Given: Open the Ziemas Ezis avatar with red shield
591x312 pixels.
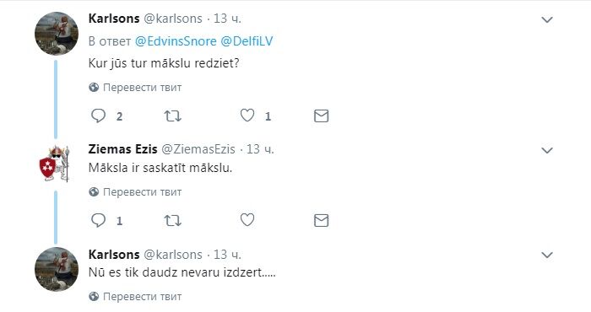Looking at the screenshot, I should [x=55, y=164].
